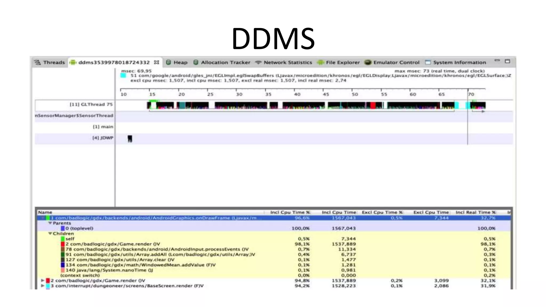Open the File Explorer tab
The height and width of the screenshot is (307, 546).
(339, 62)
